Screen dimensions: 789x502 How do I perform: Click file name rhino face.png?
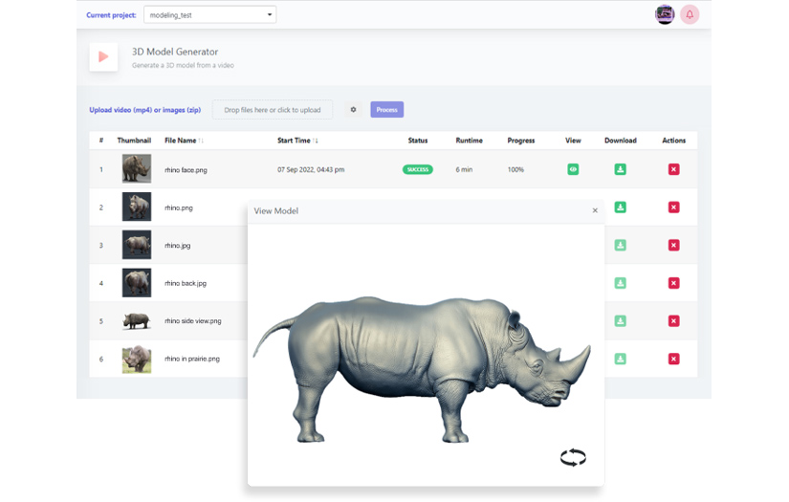click(x=186, y=170)
